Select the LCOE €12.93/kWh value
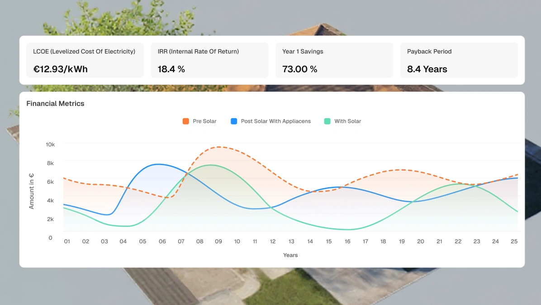The width and height of the screenshot is (541, 305). pos(60,69)
